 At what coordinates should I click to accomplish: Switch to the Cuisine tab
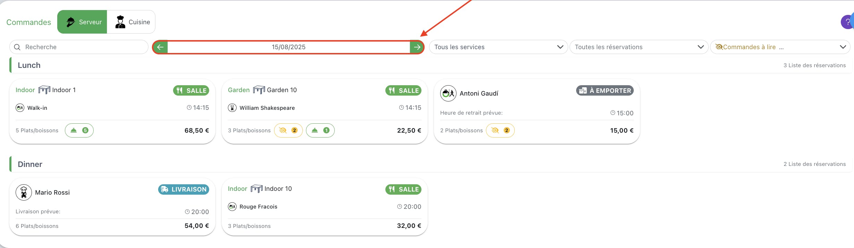(131, 22)
